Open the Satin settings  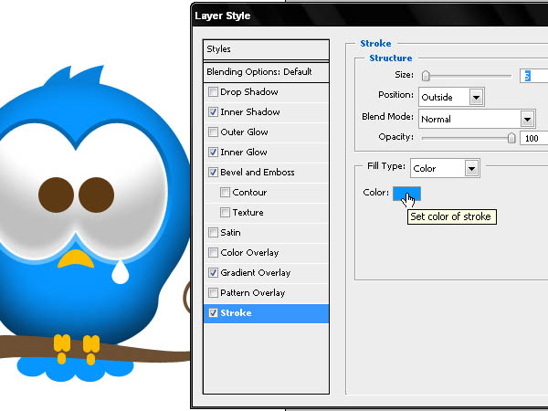230,232
